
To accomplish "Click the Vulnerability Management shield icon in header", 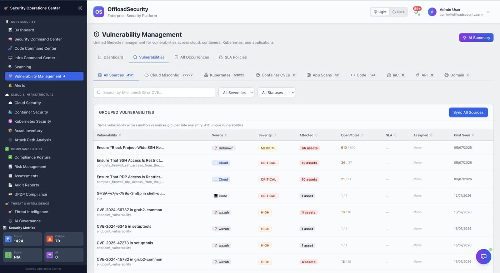I will [x=96, y=34].
